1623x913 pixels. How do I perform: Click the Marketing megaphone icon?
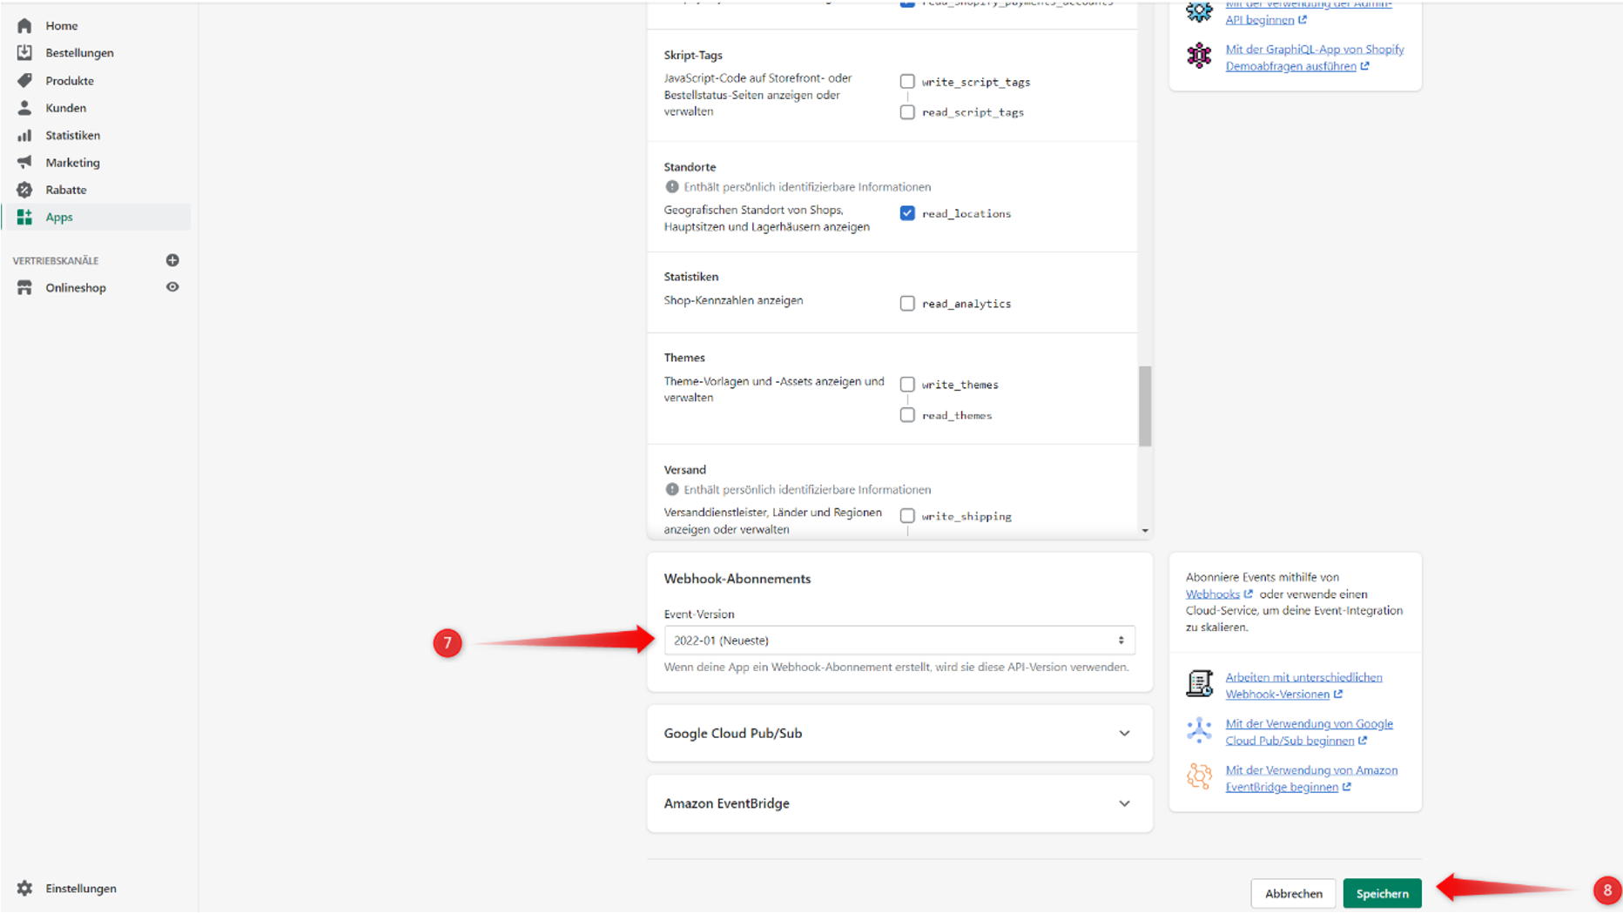24,163
